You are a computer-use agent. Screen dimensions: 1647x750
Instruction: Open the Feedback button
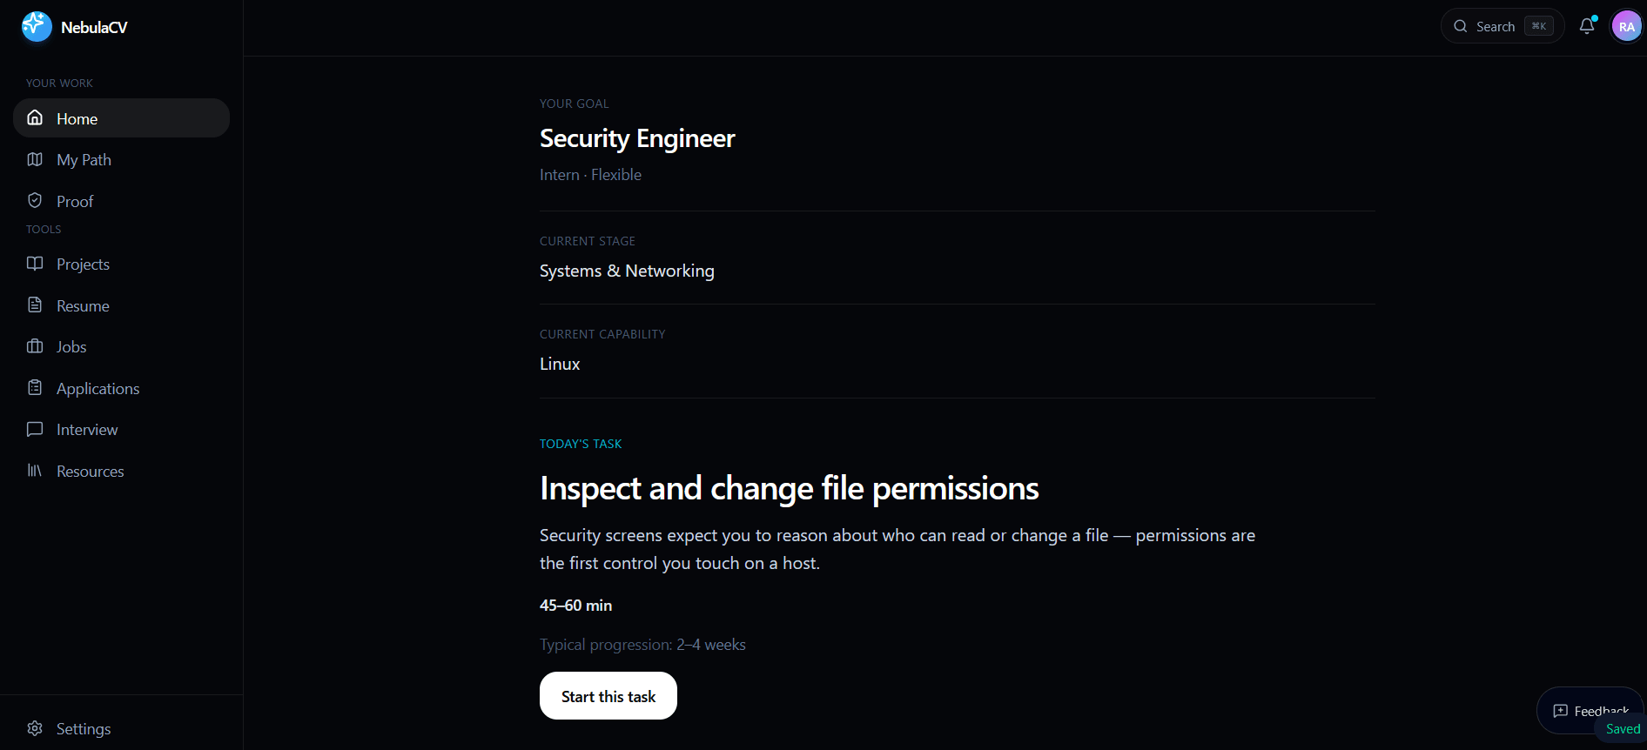[x=1590, y=711]
